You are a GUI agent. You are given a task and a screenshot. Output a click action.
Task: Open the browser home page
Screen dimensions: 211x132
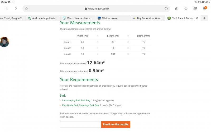tap(177, 9)
